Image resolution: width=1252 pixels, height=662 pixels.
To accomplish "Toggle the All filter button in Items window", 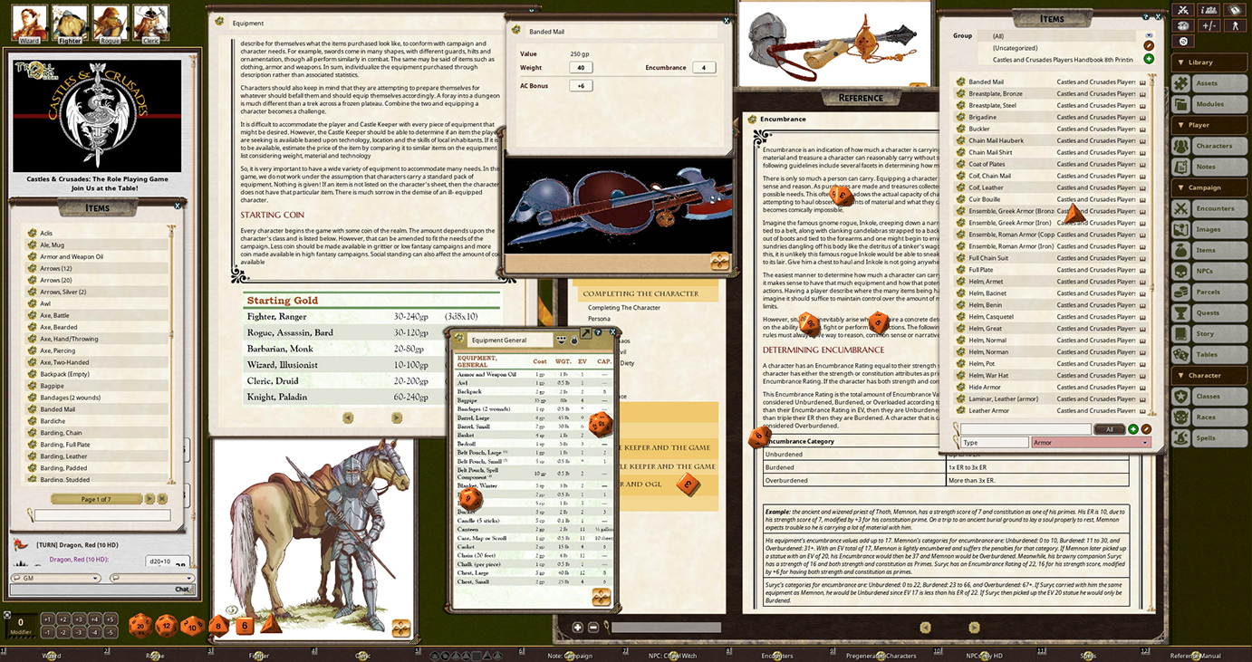I will pyautogui.click(x=1109, y=429).
